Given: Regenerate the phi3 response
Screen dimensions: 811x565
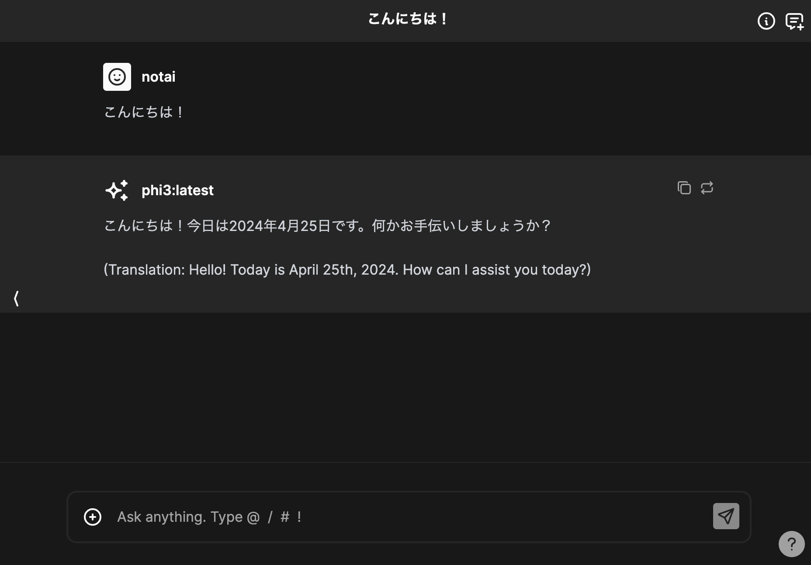Looking at the screenshot, I should pos(707,188).
